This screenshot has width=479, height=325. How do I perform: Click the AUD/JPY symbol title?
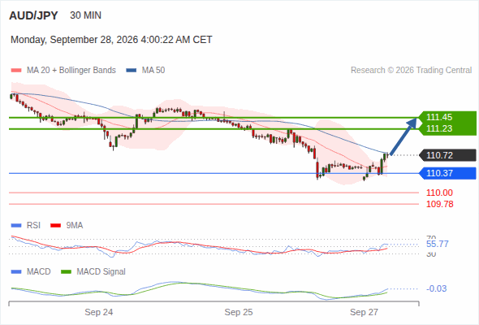(33, 15)
